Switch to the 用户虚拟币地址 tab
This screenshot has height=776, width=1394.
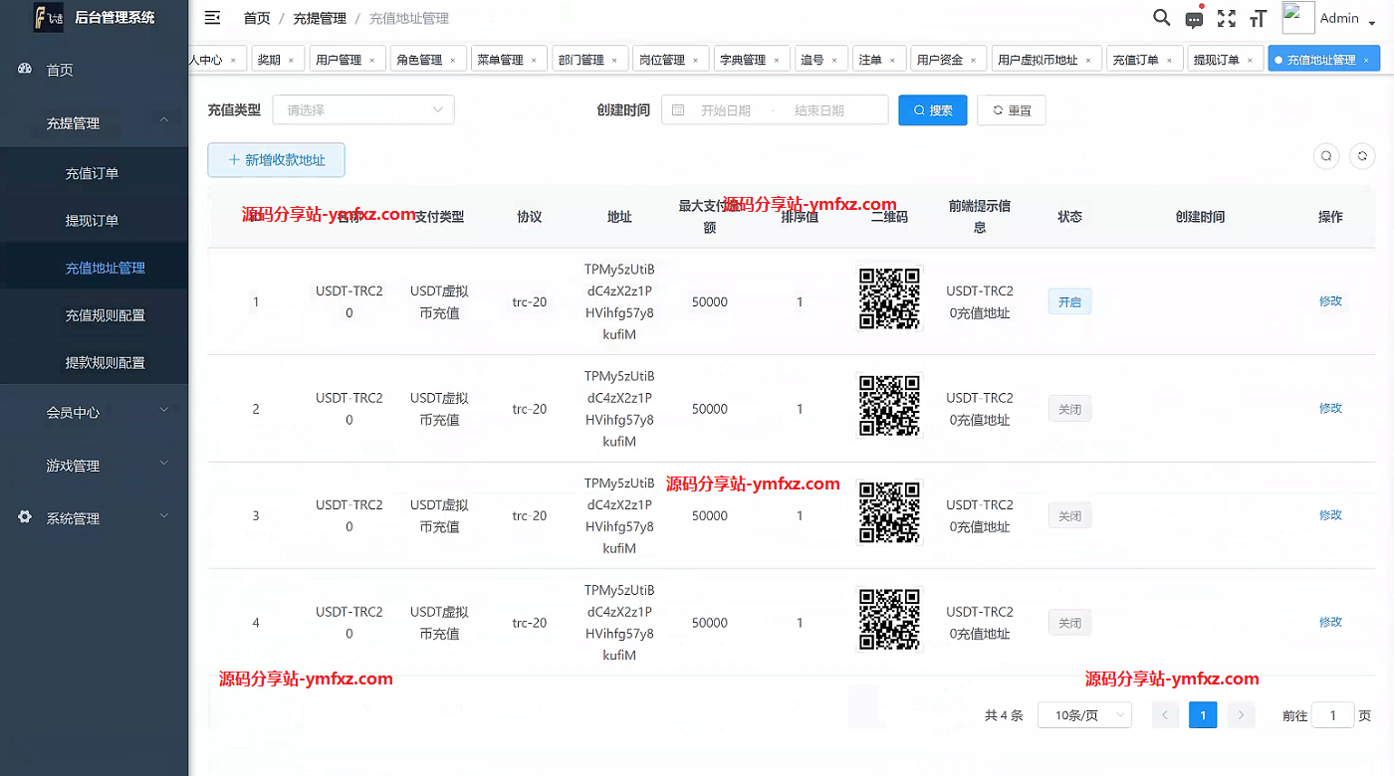point(1038,60)
